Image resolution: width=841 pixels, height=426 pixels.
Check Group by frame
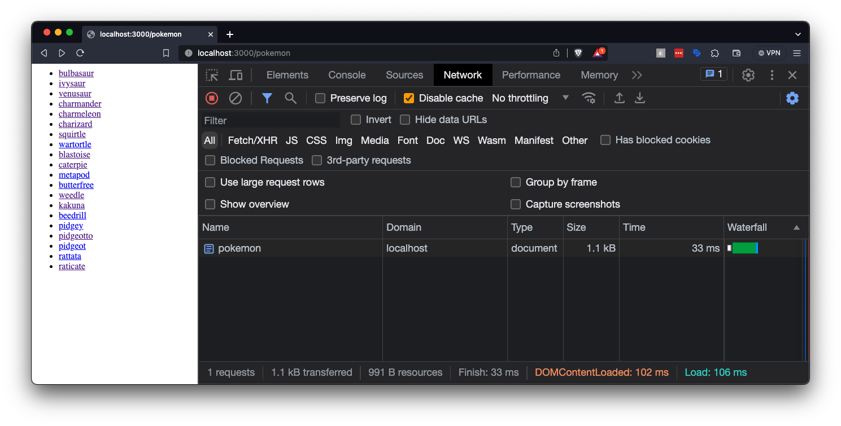pyautogui.click(x=516, y=182)
